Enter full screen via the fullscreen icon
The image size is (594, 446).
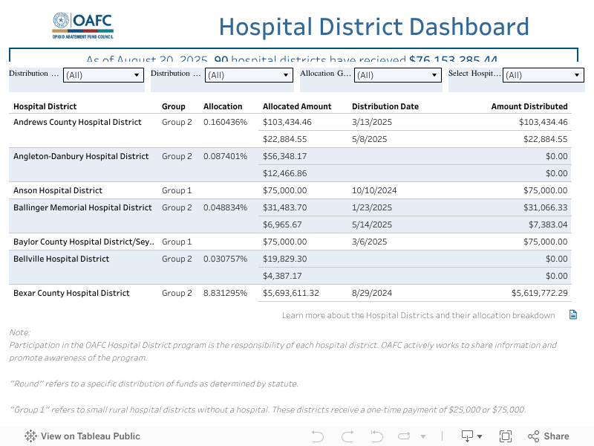(506, 436)
